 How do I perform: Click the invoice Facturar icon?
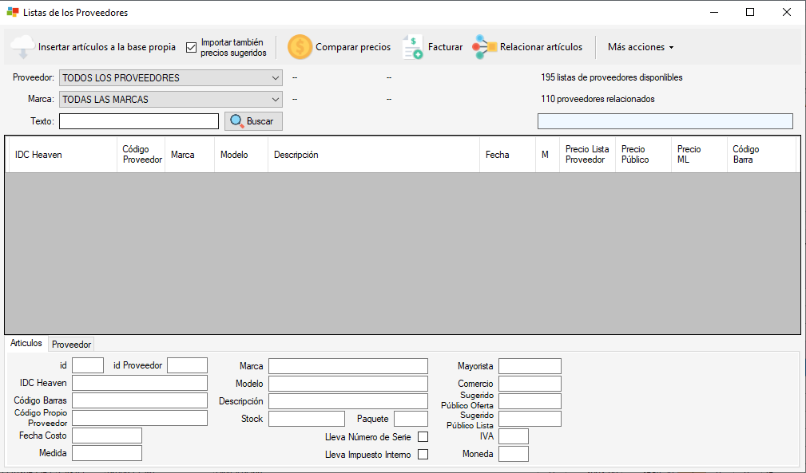pyautogui.click(x=413, y=47)
